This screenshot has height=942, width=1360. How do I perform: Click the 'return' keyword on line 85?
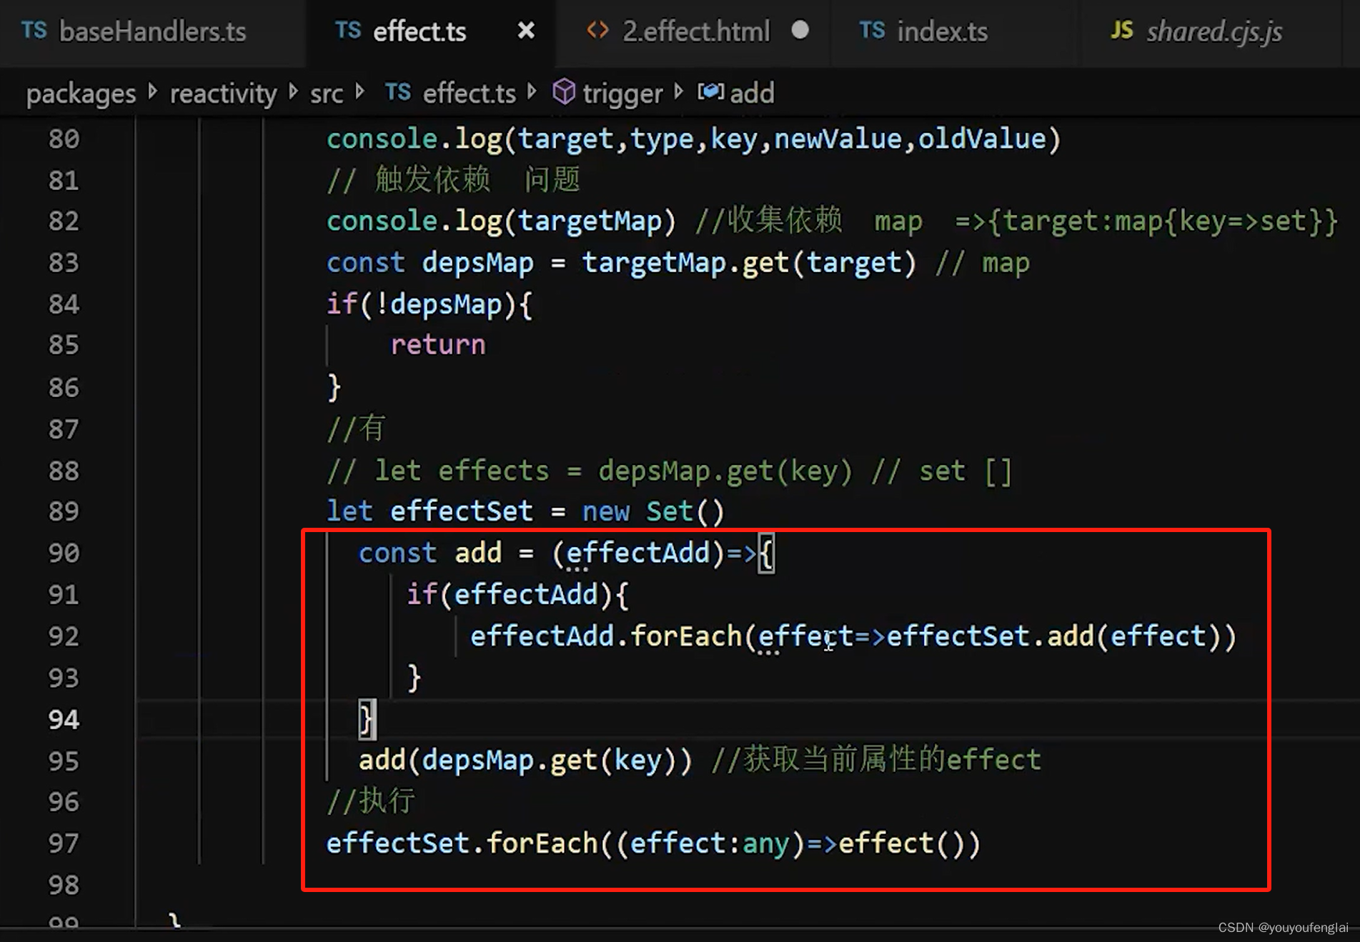pyautogui.click(x=438, y=345)
